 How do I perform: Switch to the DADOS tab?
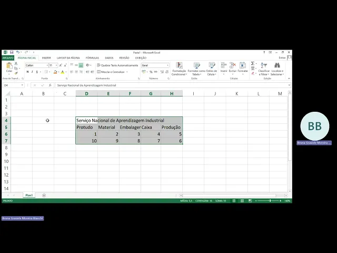(x=109, y=58)
